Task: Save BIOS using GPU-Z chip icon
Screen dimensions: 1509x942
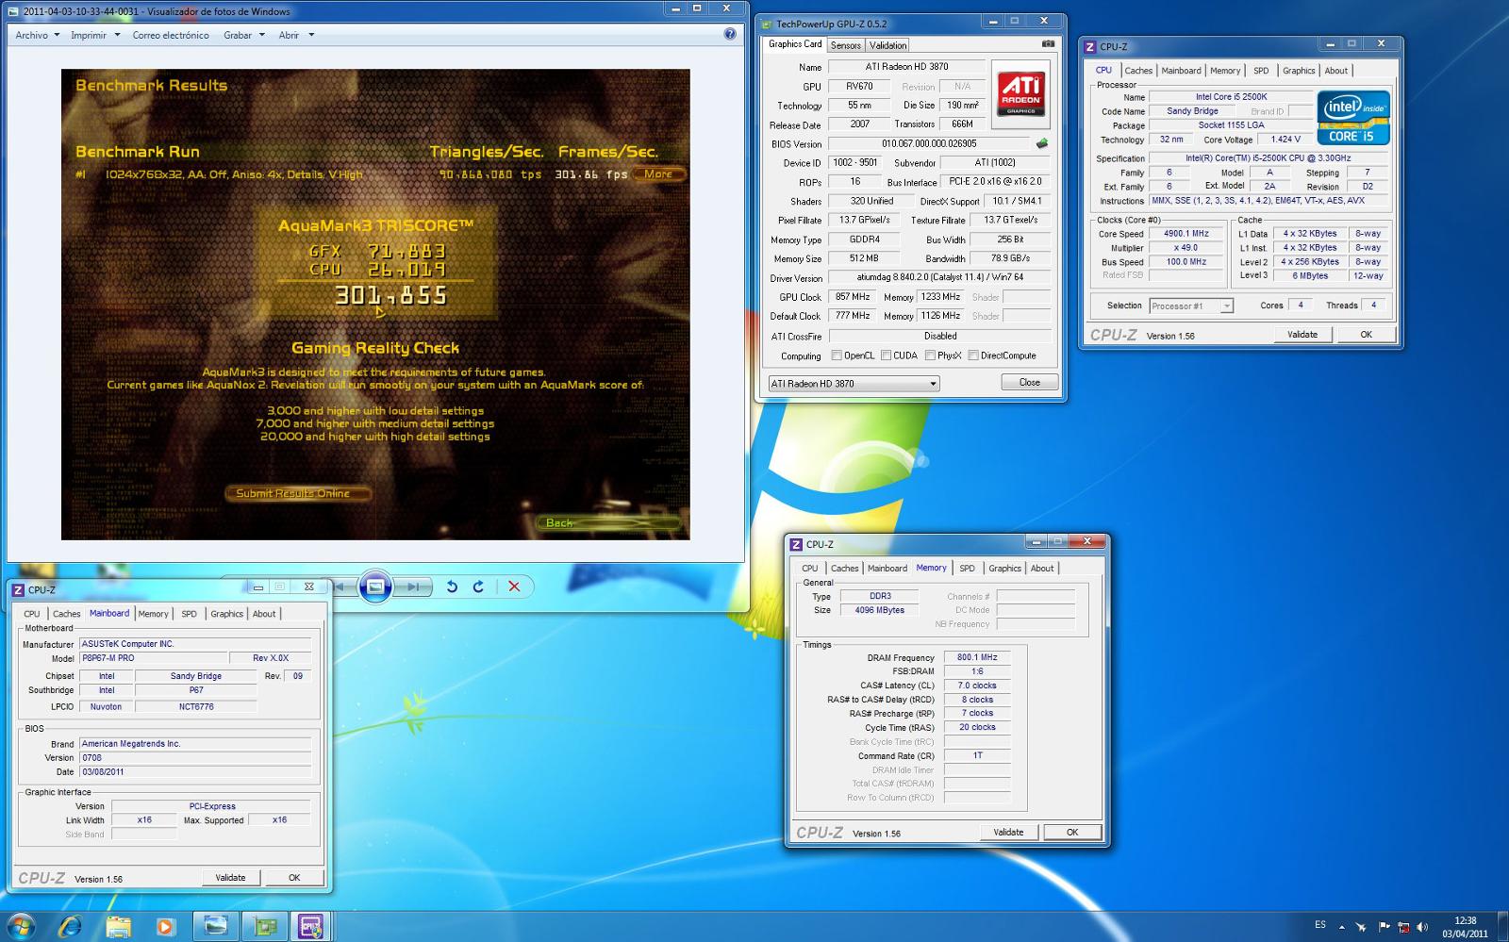Action: (1042, 143)
